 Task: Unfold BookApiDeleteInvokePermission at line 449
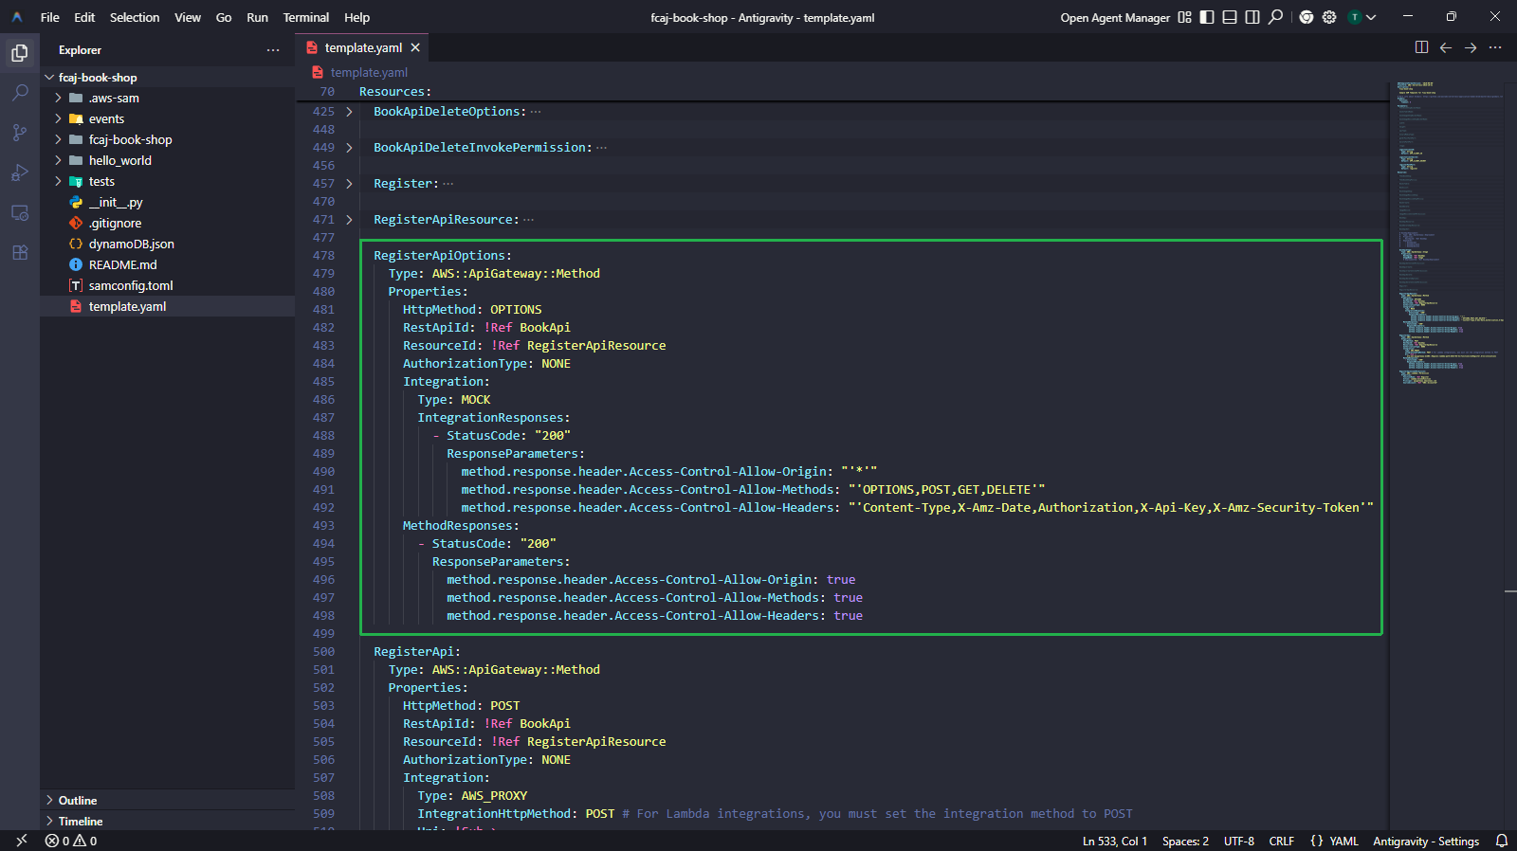tap(349, 148)
